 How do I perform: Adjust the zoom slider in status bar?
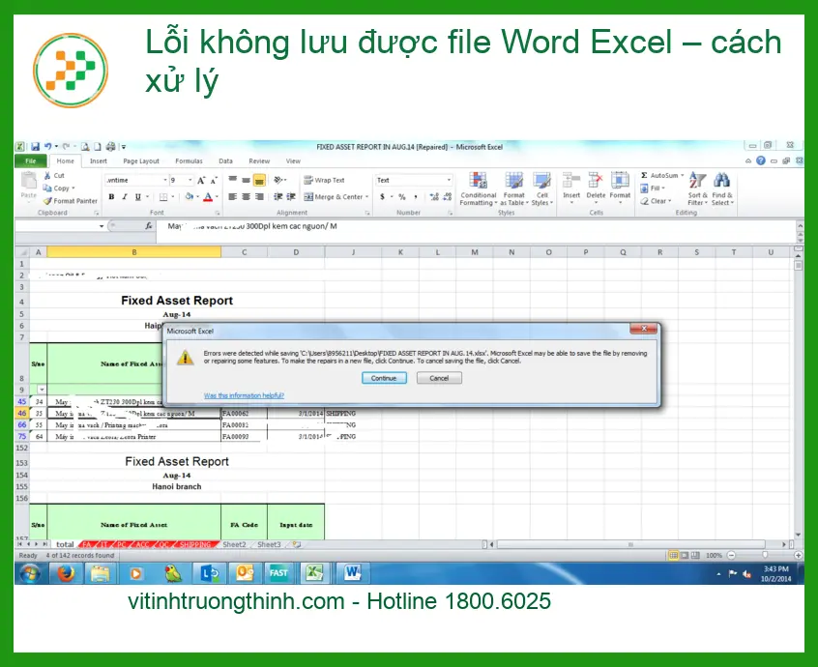click(x=764, y=556)
